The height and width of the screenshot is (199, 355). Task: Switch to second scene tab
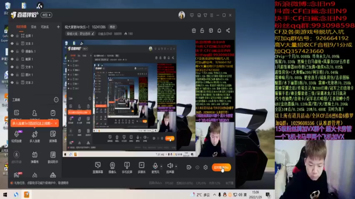pyautogui.click(x=34, y=27)
